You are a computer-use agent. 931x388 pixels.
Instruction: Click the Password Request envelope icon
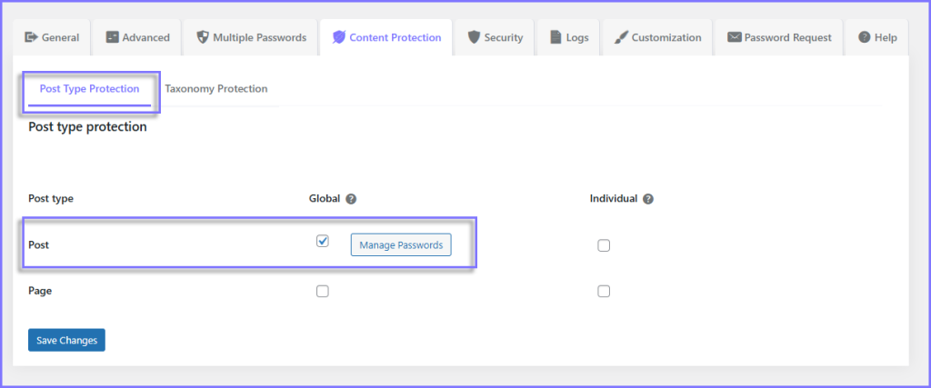point(734,37)
